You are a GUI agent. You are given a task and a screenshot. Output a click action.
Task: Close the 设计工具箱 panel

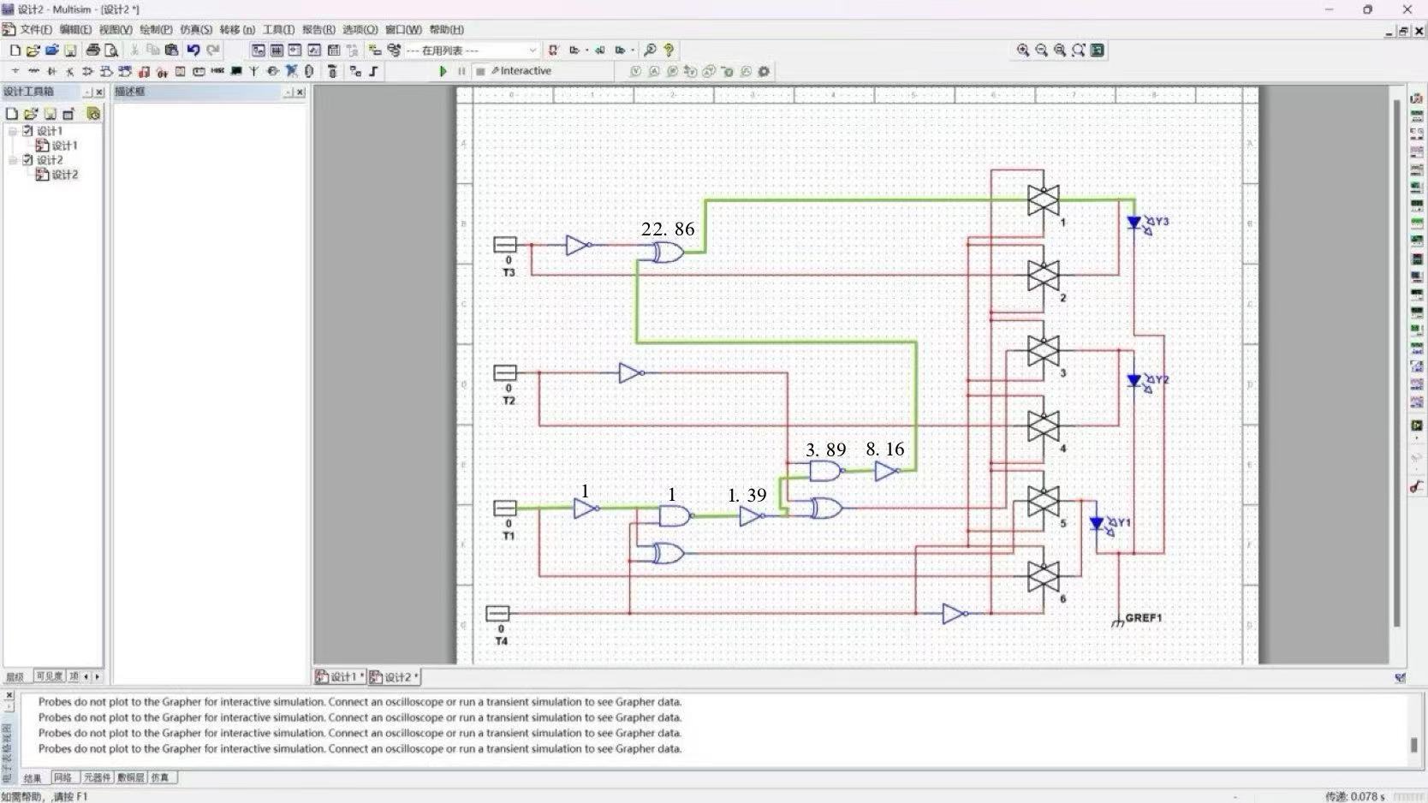(99, 92)
